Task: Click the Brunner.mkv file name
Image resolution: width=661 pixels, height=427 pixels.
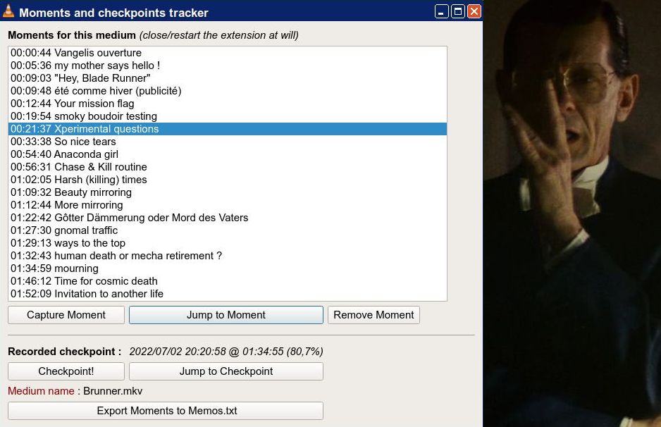Action: [x=113, y=391]
